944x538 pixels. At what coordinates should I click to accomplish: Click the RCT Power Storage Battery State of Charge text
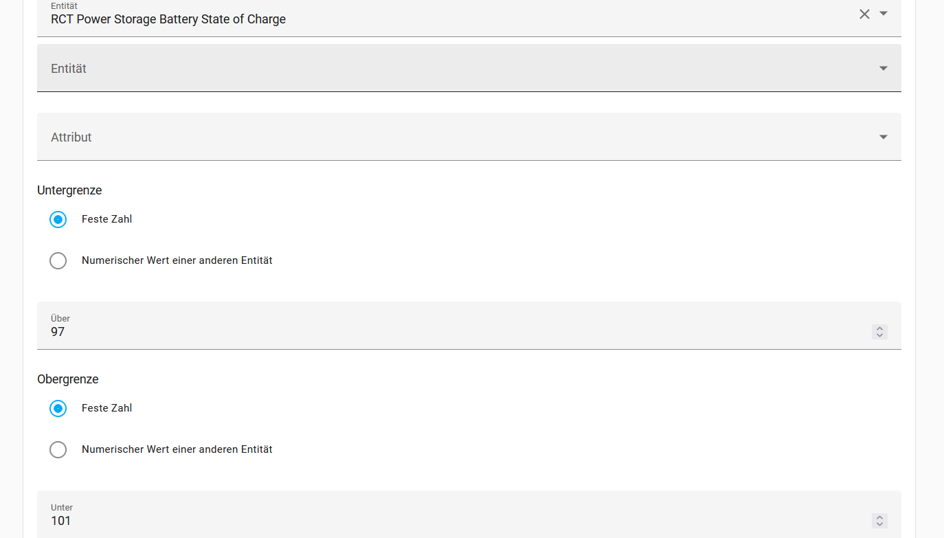click(x=168, y=19)
